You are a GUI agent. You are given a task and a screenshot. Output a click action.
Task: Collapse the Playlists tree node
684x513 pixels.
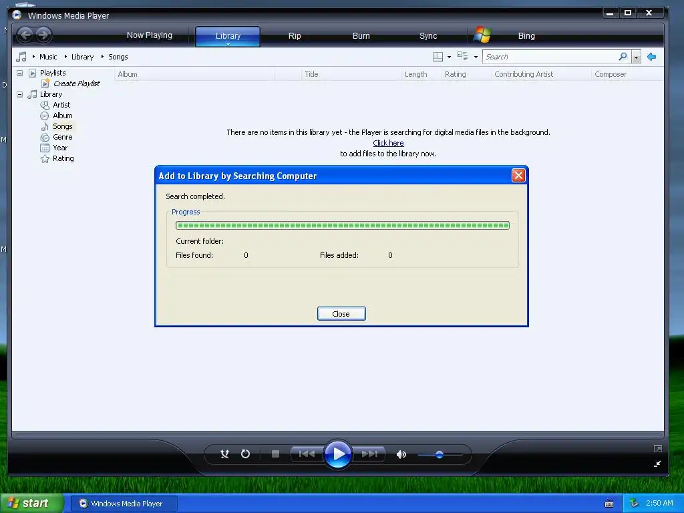pos(19,73)
